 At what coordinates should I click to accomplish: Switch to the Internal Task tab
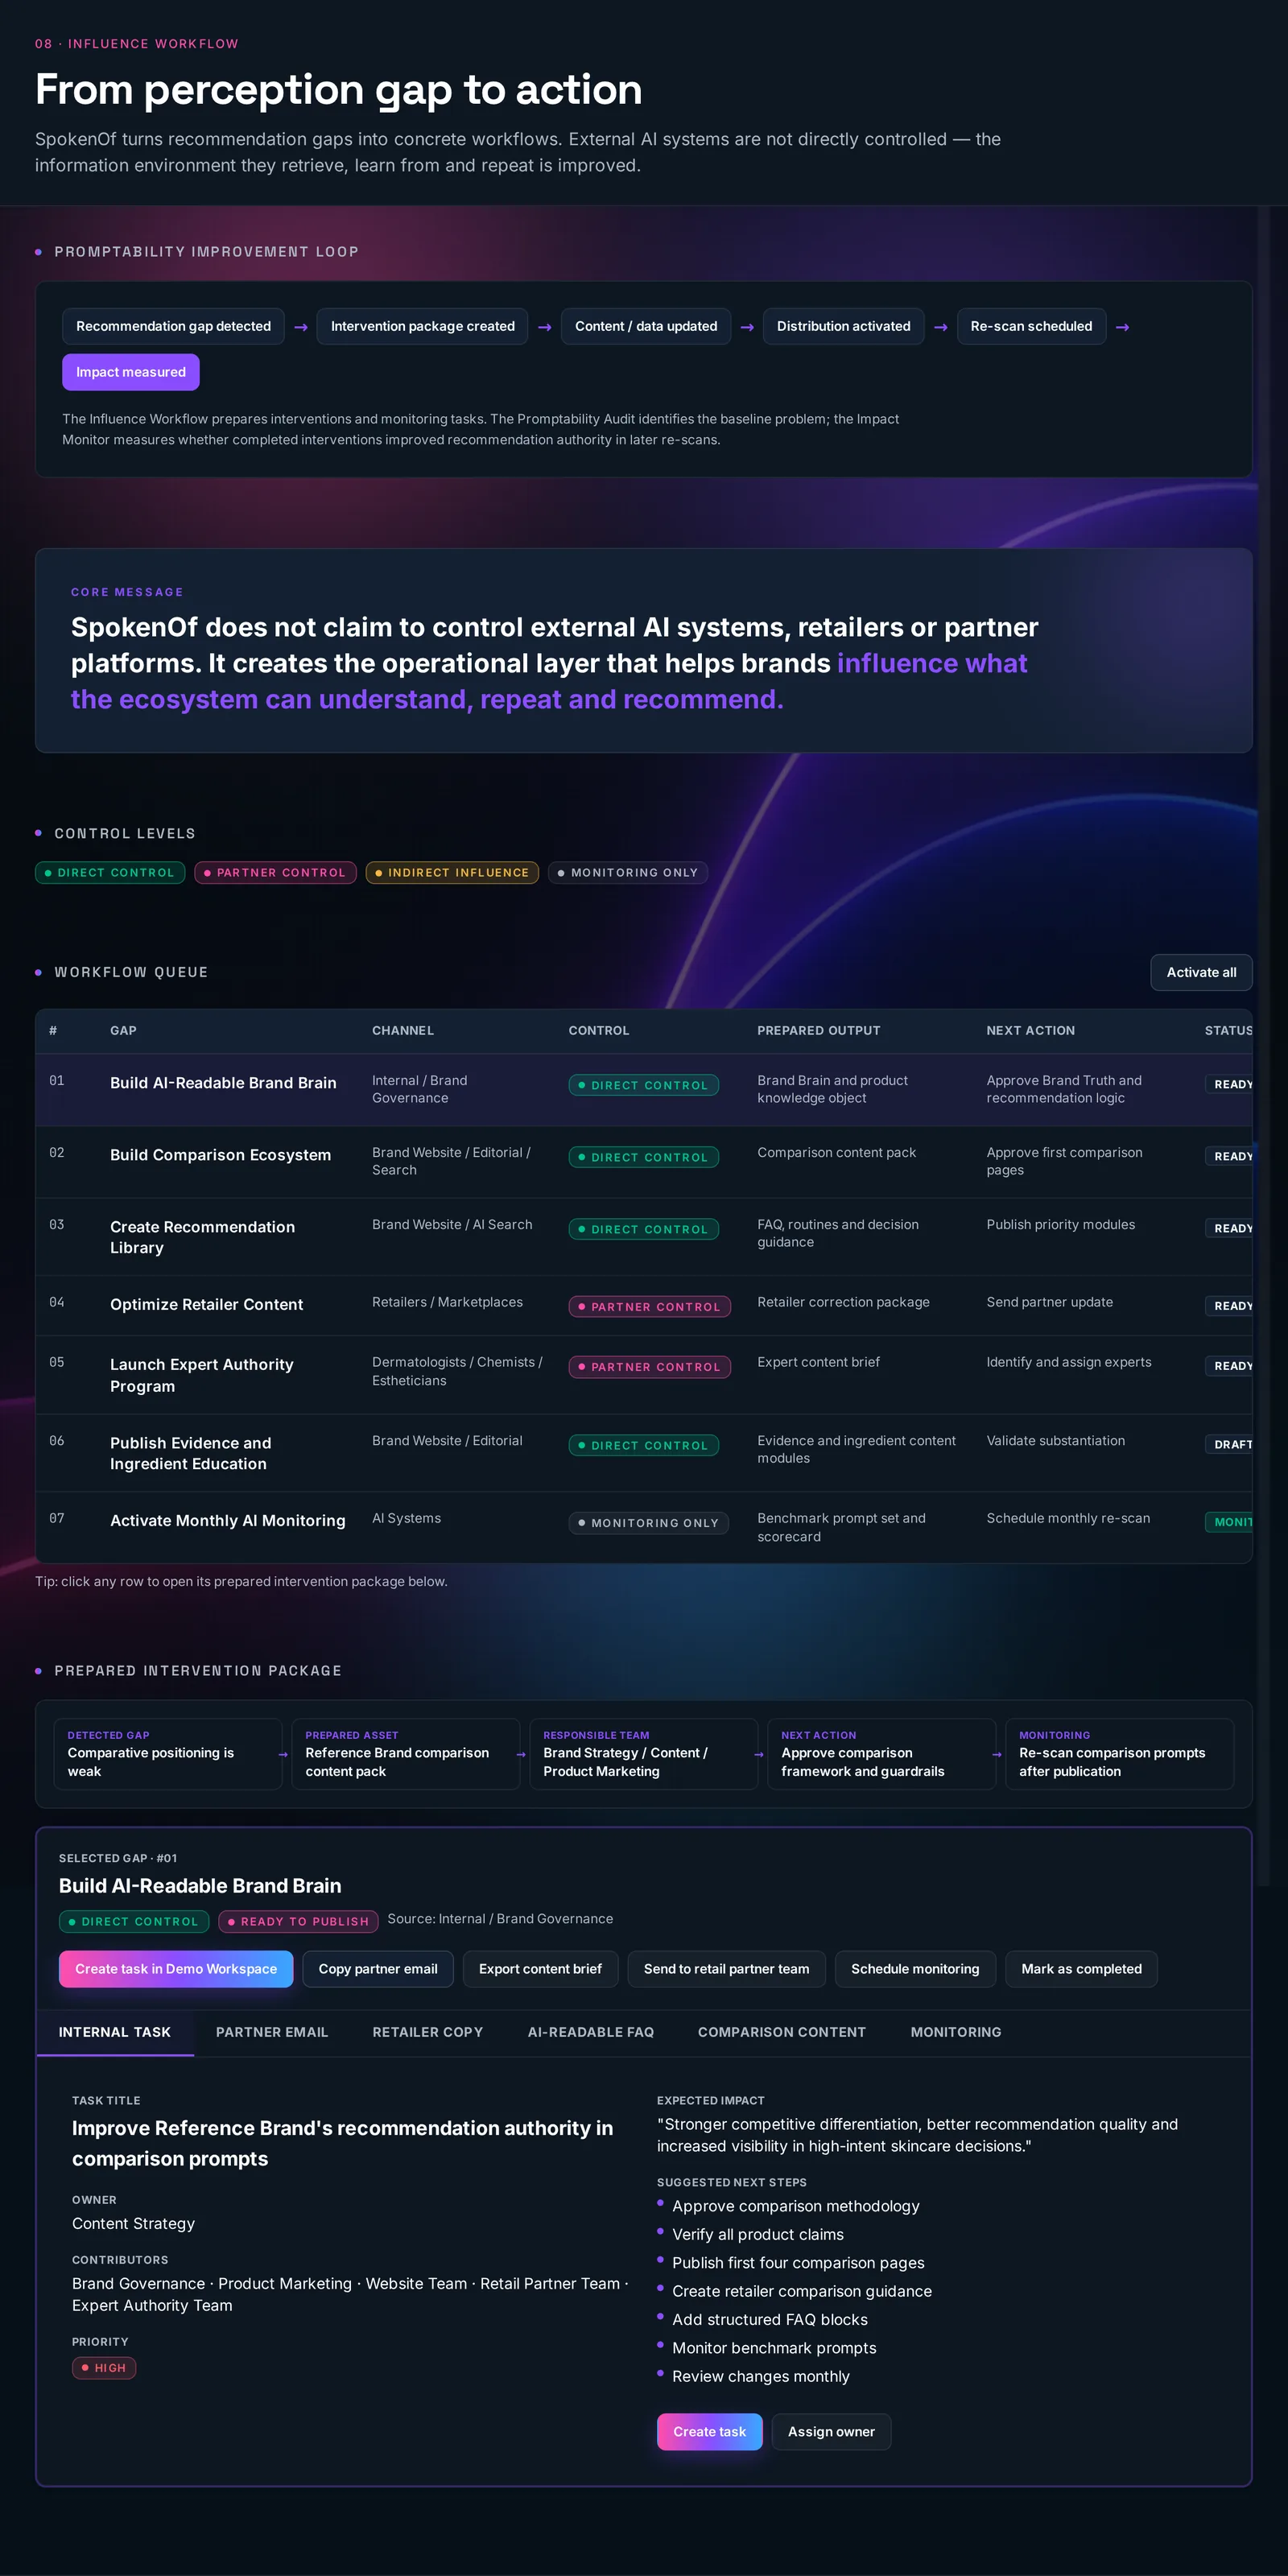[x=115, y=2032]
